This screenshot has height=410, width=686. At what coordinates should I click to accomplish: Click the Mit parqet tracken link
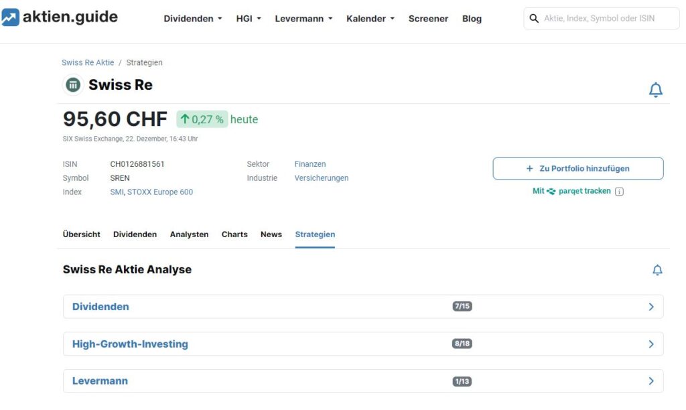[x=571, y=191]
